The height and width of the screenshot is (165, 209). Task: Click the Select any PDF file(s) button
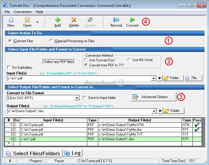point(59,62)
